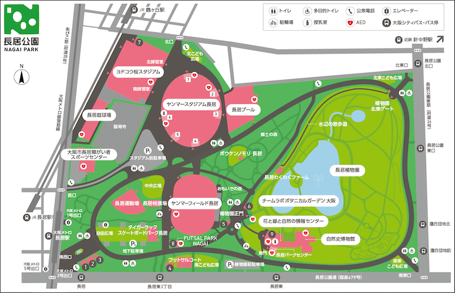
Task: Click numbered marker 7 near ヨドコウ桜スタジアム
Action: point(139,43)
